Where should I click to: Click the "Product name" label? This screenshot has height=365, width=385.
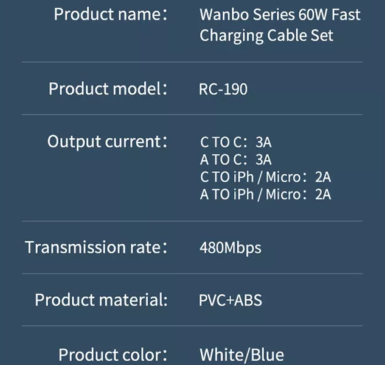tap(110, 14)
